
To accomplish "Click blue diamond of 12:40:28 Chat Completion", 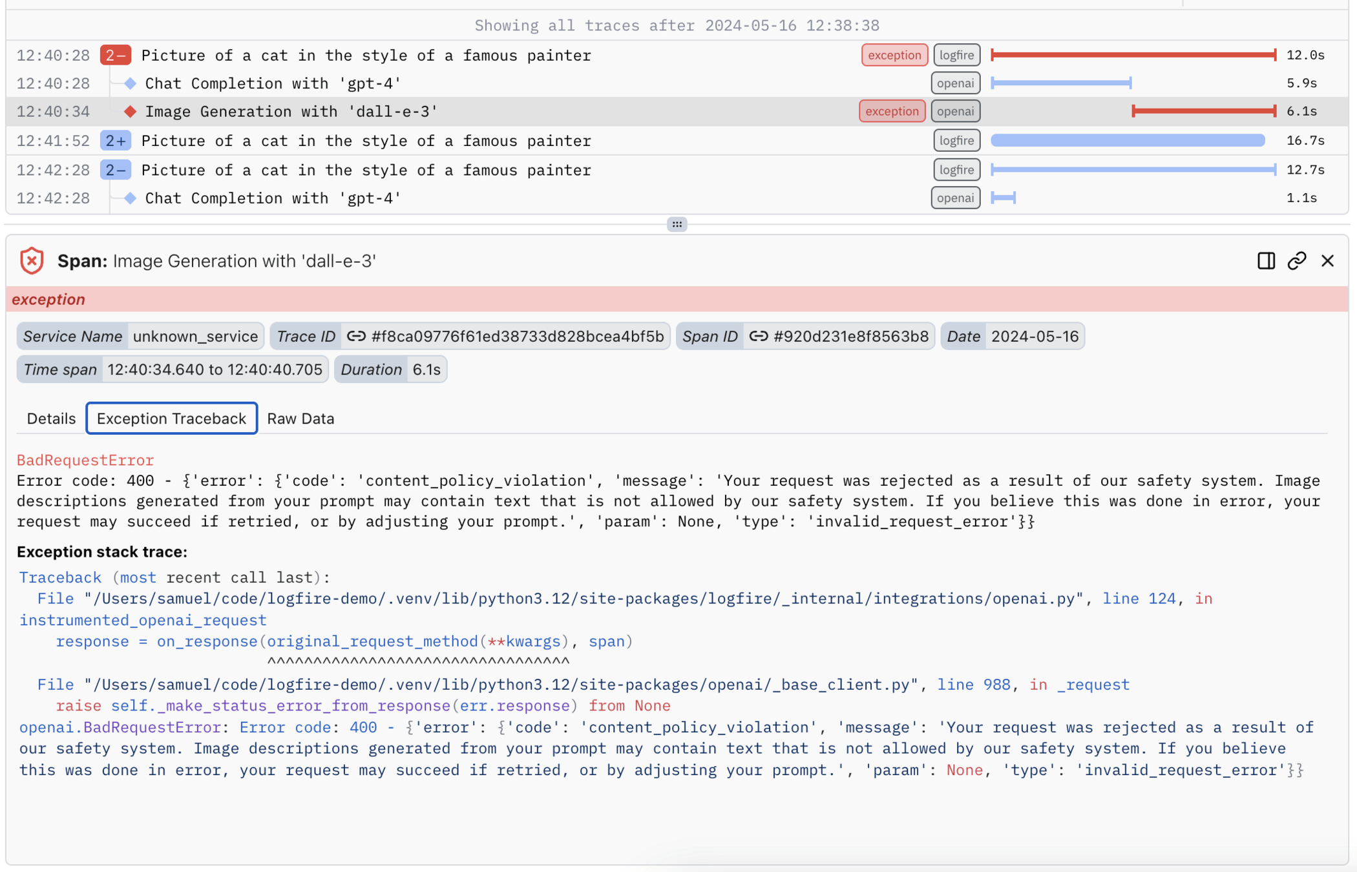I will [x=131, y=83].
